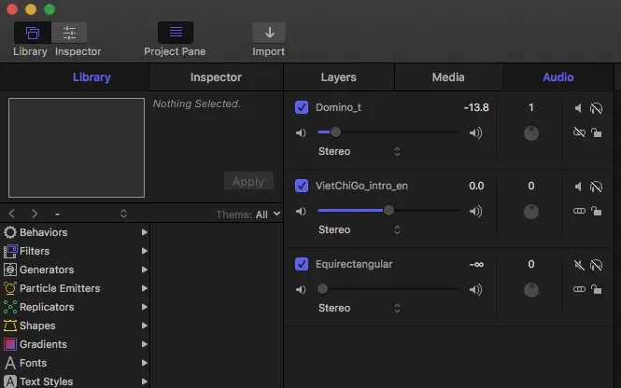Toggle the Equirectangular track checkbox
This screenshot has height=388, width=621.
coord(302,264)
